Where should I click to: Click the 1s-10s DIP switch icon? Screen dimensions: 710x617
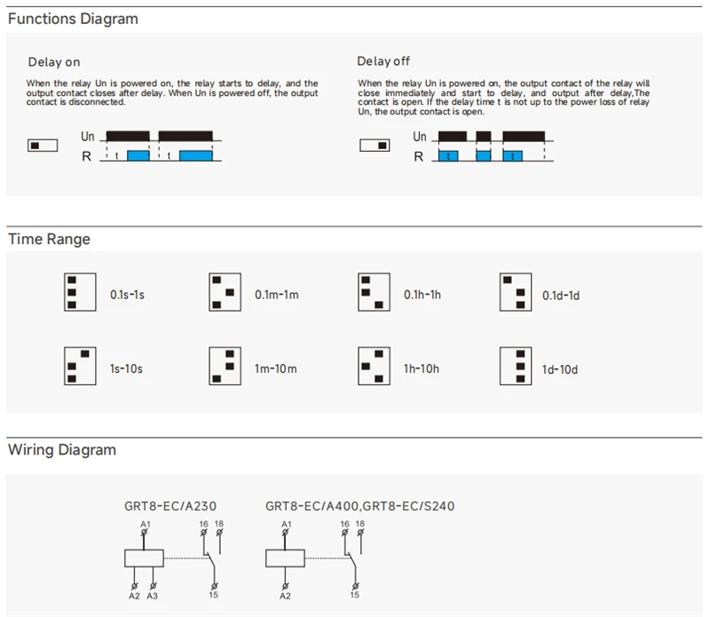(80, 366)
